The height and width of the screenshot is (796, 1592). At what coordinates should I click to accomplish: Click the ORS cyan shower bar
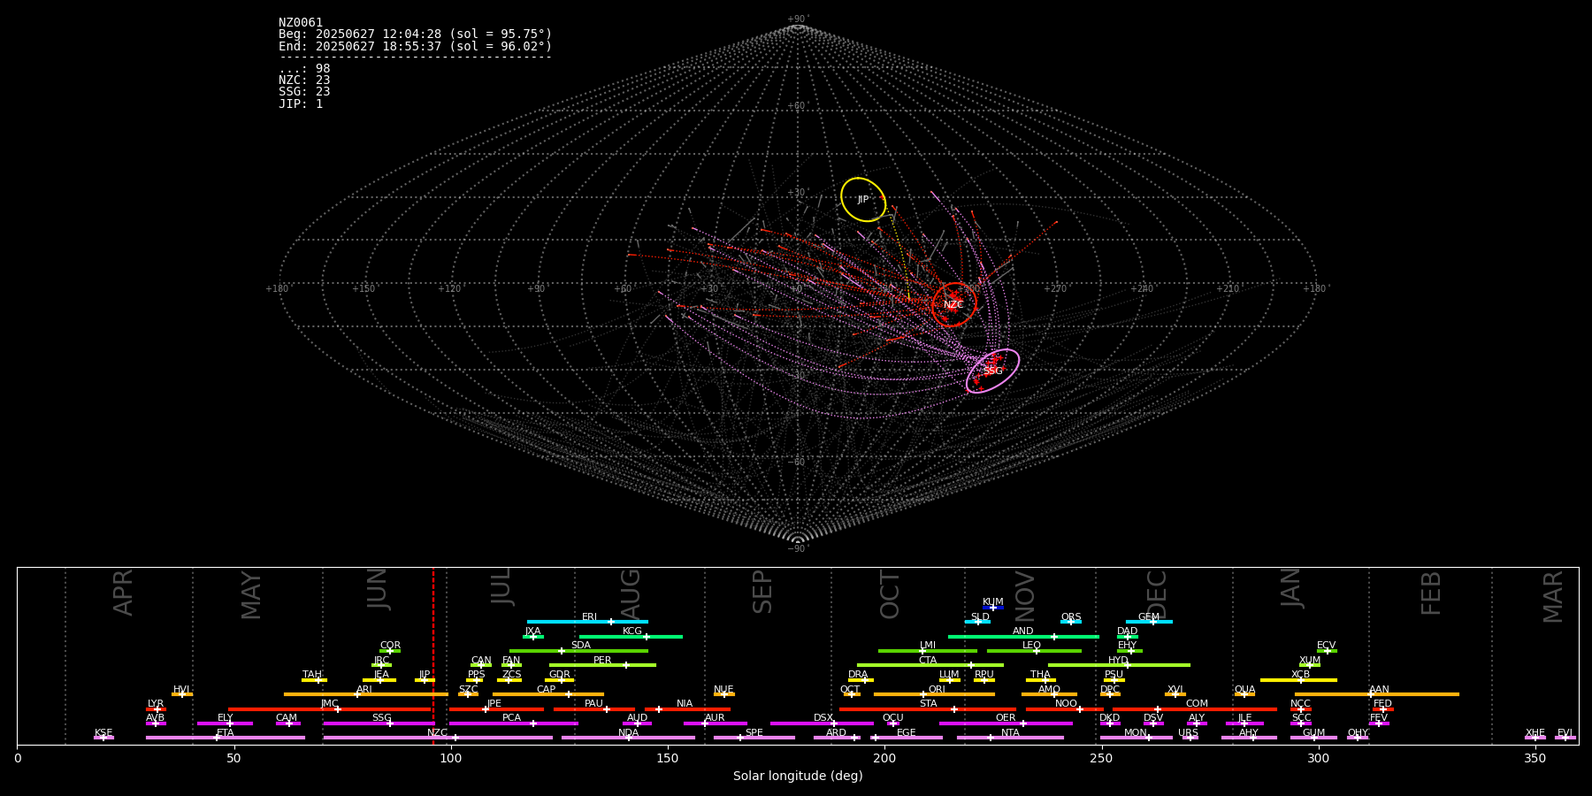point(1071,622)
